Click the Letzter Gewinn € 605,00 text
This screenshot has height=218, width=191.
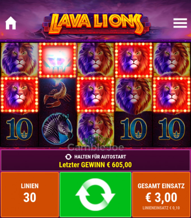coord(95,165)
